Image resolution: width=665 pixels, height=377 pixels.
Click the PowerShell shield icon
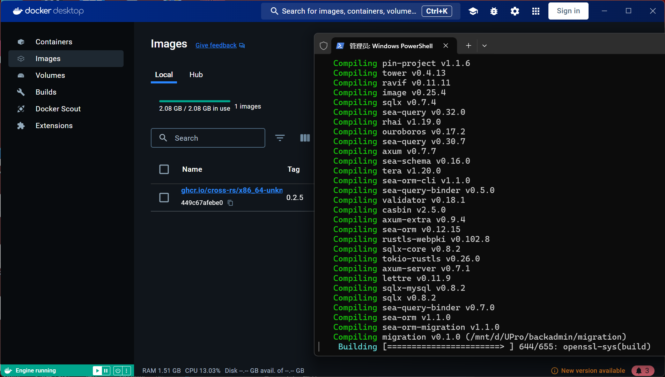click(x=324, y=46)
